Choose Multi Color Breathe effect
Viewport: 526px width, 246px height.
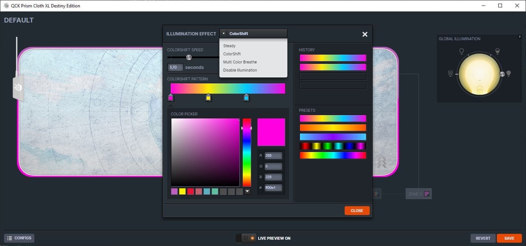240,62
